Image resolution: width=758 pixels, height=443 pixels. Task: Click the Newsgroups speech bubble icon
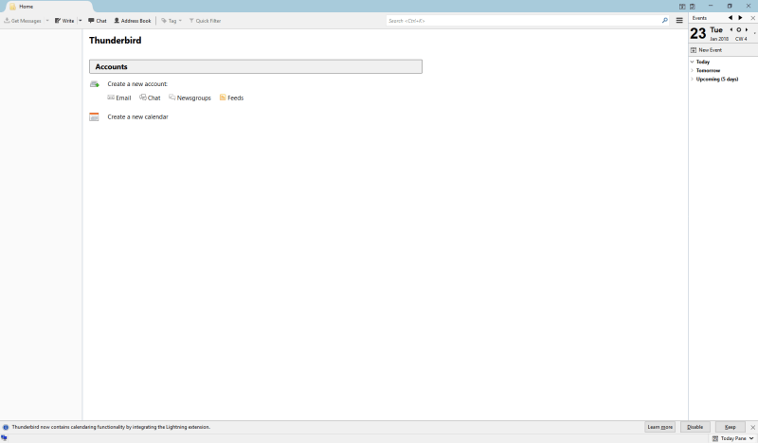pyautogui.click(x=172, y=97)
